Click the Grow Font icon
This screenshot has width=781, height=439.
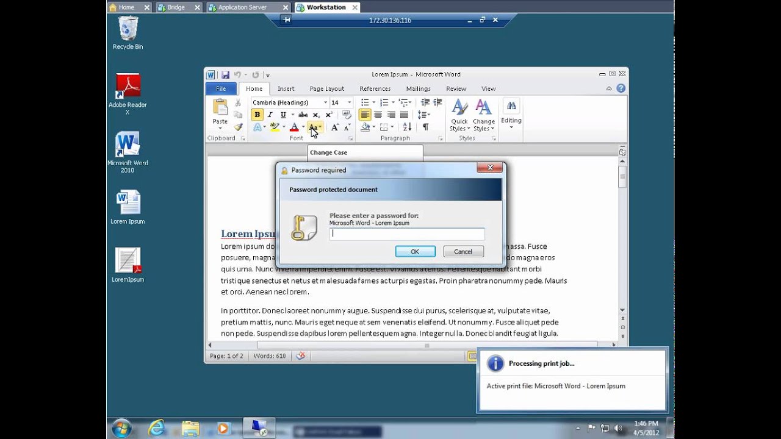334,127
